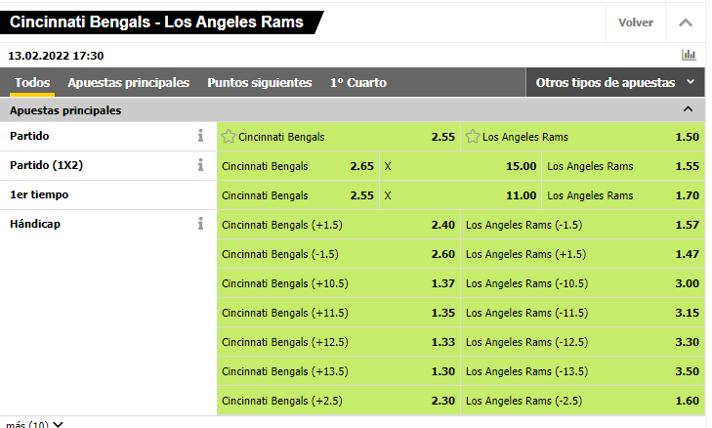Click the date 13.02.2022 17:30
Screen dimensions: 712x428
pos(56,56)
